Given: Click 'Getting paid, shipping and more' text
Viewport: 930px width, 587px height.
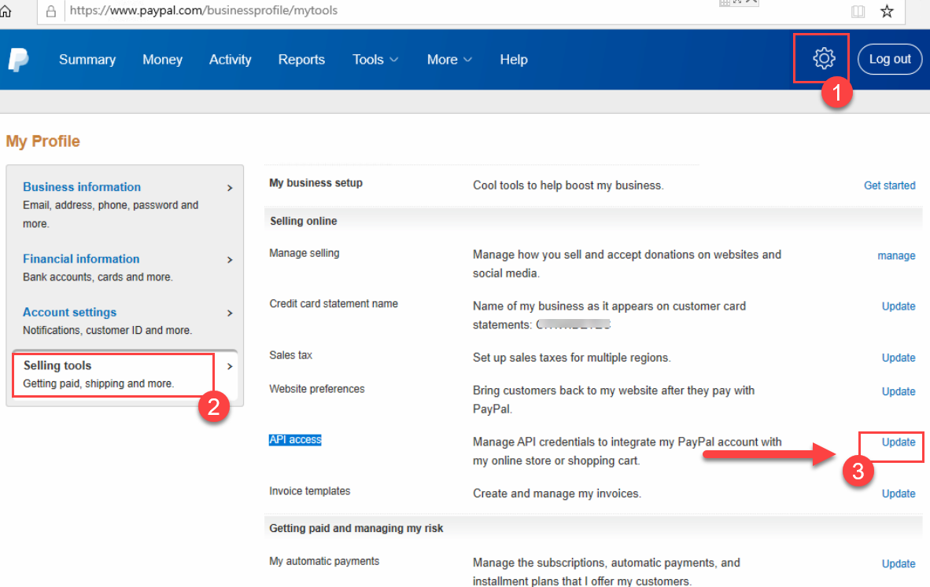Looking at the screenshot, I should [98, 383].
